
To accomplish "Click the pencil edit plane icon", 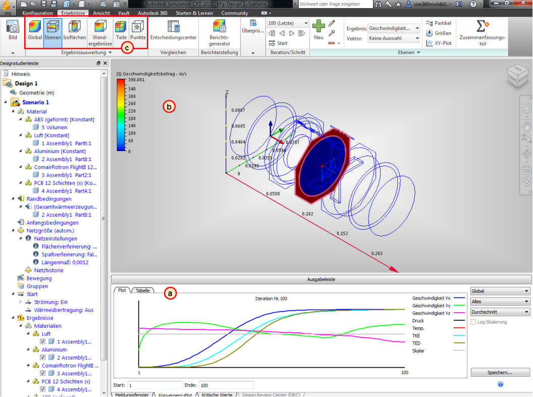I will [332, 23].
